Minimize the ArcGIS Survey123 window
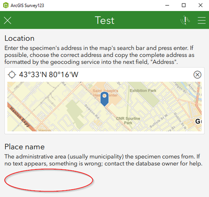The height and width of the screenshot is (197, 209). tap(167, 5)
